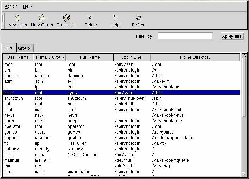Select the Users tab
The height and width of the screenshot is (179, 249).
click(9, 48)
